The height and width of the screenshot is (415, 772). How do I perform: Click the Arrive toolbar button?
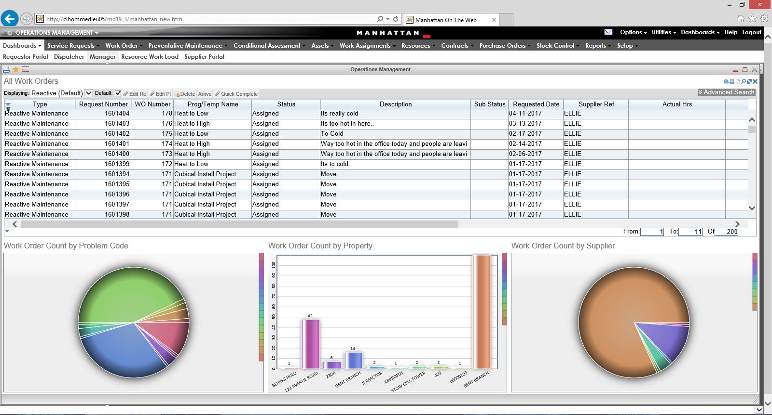(205, 94)
